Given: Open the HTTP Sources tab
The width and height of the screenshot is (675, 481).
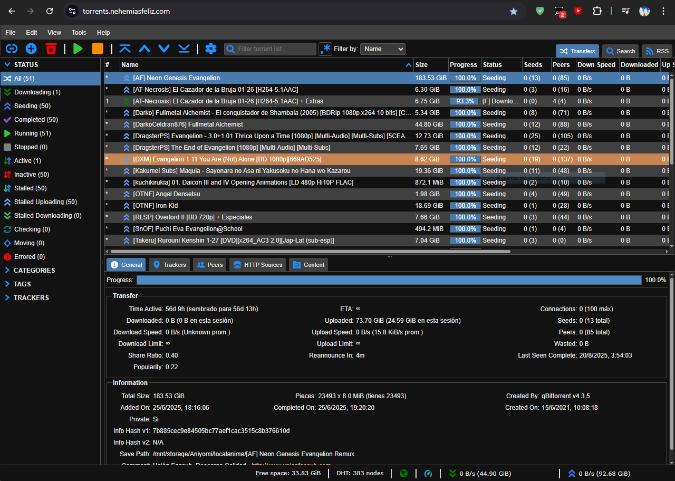Looking at the screenshot, I should coord(258,265).
